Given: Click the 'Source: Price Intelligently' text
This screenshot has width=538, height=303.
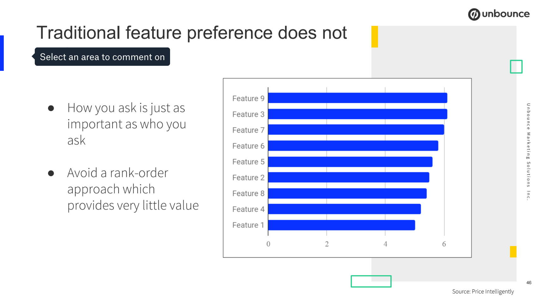Looking at the screenshot, I should click(483, 291).
